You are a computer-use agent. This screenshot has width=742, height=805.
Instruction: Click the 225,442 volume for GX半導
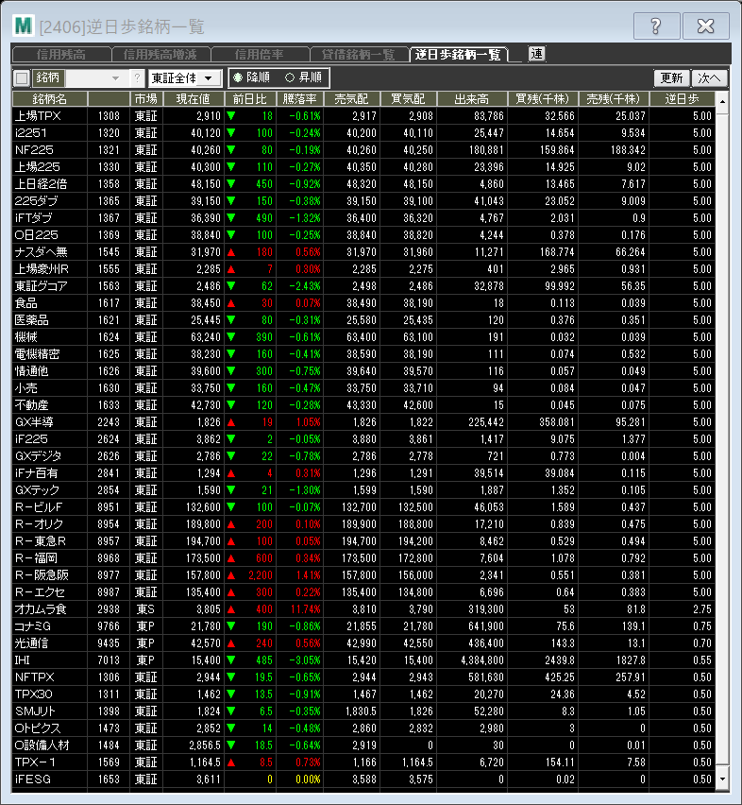tap(486, 422)
